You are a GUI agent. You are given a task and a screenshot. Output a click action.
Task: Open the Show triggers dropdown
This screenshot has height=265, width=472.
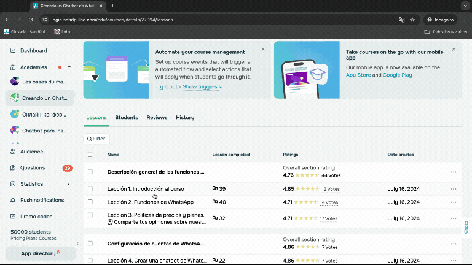point(202,87)
